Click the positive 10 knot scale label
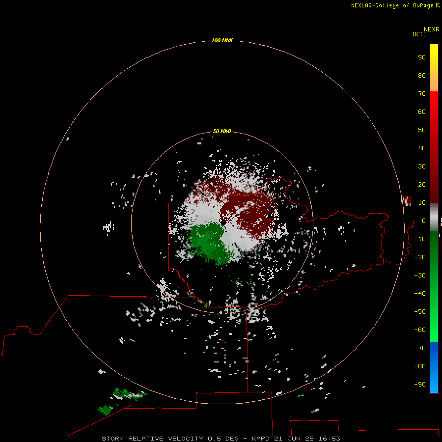 (422, 203)
